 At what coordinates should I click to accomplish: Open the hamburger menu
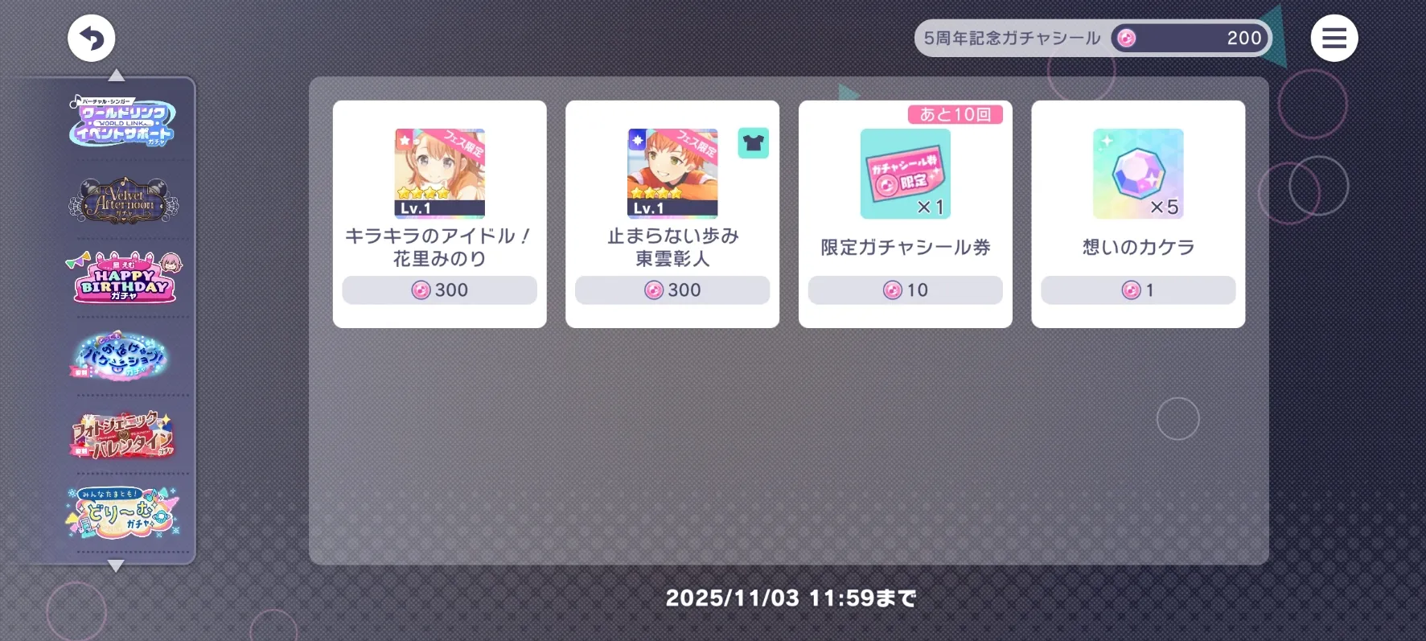coord(1334,38)
